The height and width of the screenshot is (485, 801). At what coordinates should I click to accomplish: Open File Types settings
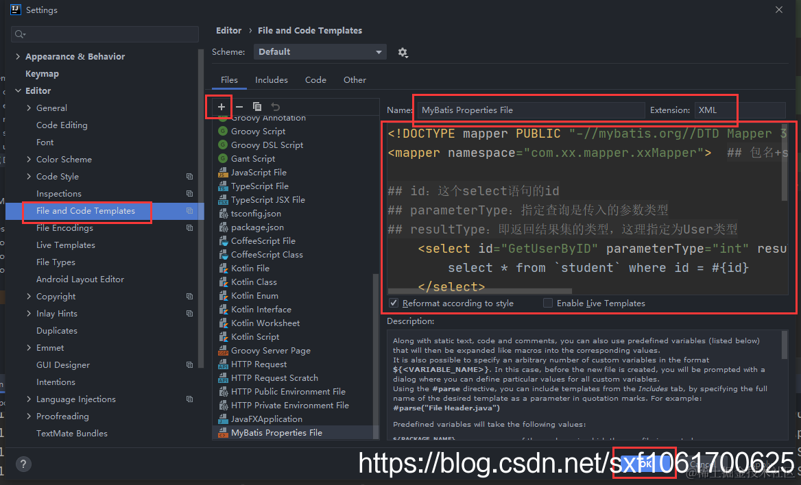point(56,262)
